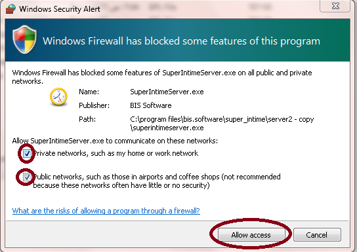Image resolution: width=357 pixels, height=252 pixels.
Task: Open the firewall risks help link
Action: (106, 211)
